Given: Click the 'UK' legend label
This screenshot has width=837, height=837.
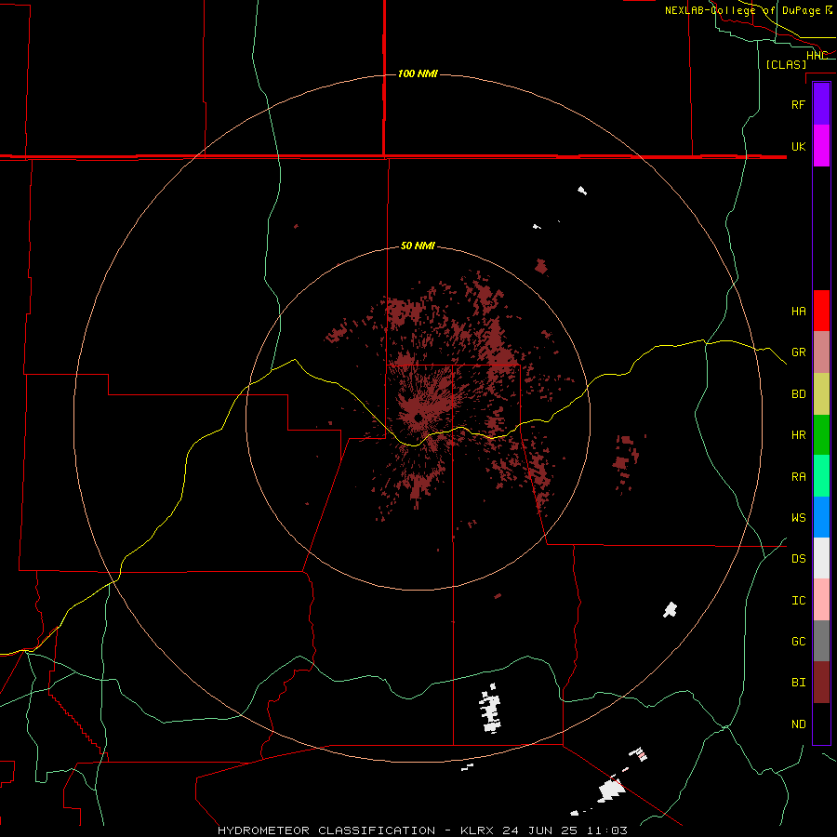Looking at the screenshot, I should (798, 146).
